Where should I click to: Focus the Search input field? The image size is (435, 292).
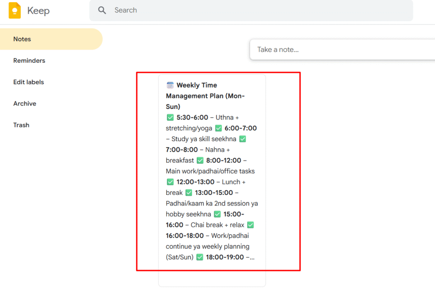tap(255, 10)
